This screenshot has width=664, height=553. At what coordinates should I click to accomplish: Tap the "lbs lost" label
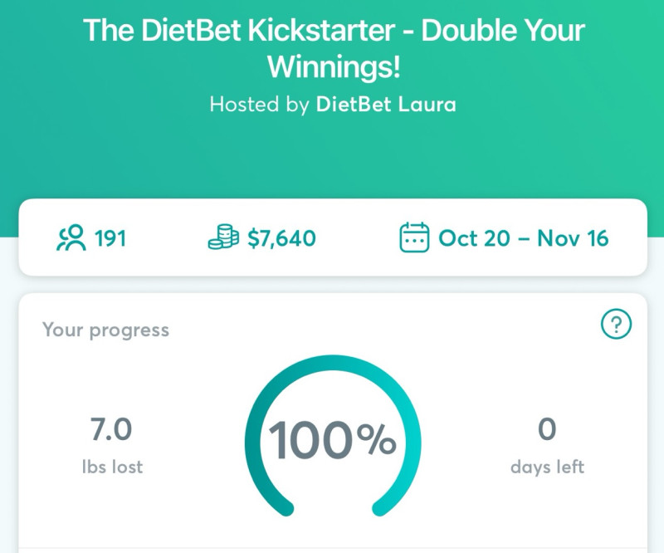click(110, 467)
